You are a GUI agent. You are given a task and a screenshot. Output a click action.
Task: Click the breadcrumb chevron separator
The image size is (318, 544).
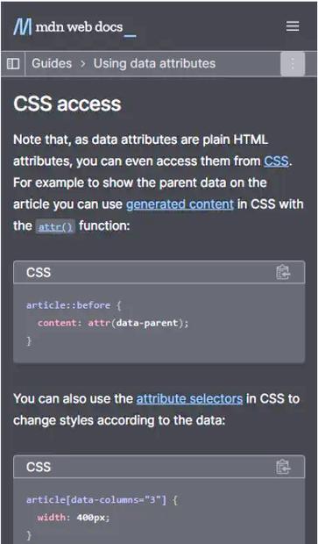(x=82, y=64)
